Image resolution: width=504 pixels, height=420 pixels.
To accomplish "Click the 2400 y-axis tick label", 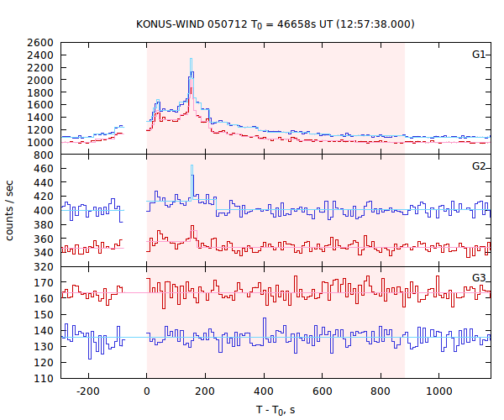I will [40, 55].
